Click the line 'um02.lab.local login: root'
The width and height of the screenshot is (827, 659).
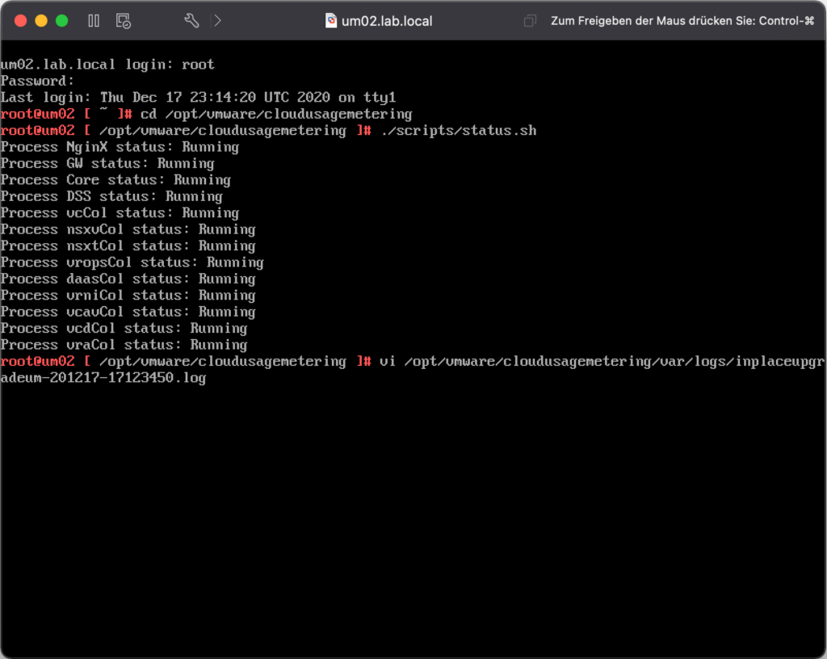click(x=107, y=65)
